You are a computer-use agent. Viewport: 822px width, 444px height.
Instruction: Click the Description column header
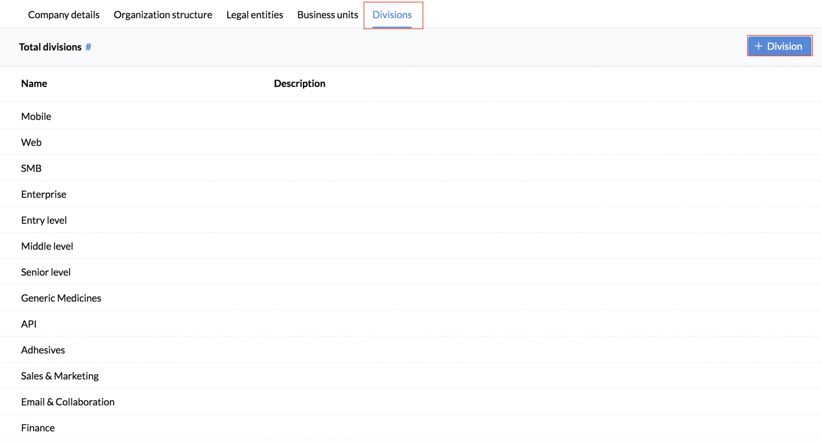(x=300, y=83)
